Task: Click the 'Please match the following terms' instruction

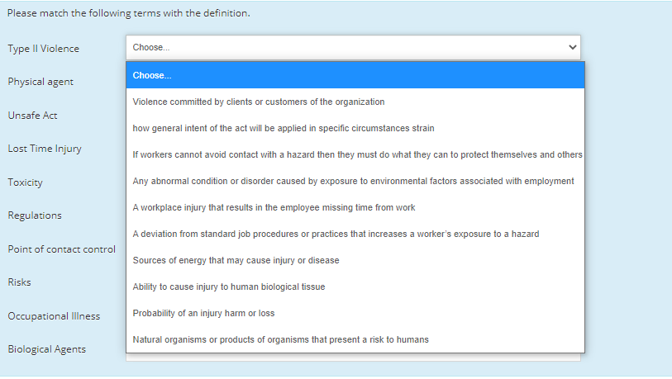Action: (x=129, y=13)
